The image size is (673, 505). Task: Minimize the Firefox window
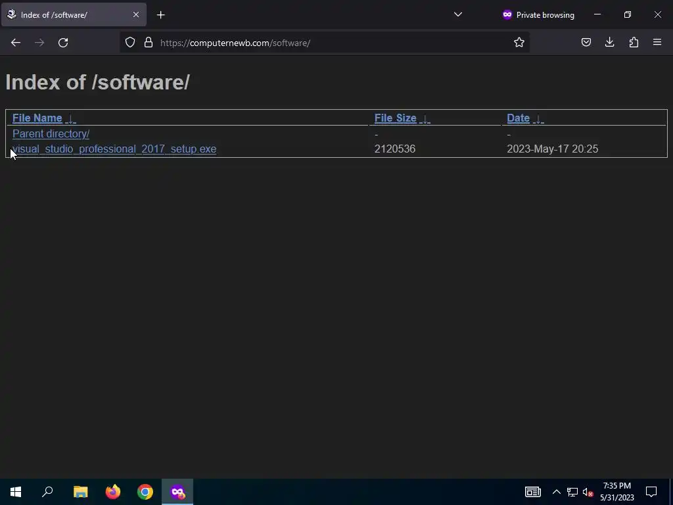click(x=597, y=14)
